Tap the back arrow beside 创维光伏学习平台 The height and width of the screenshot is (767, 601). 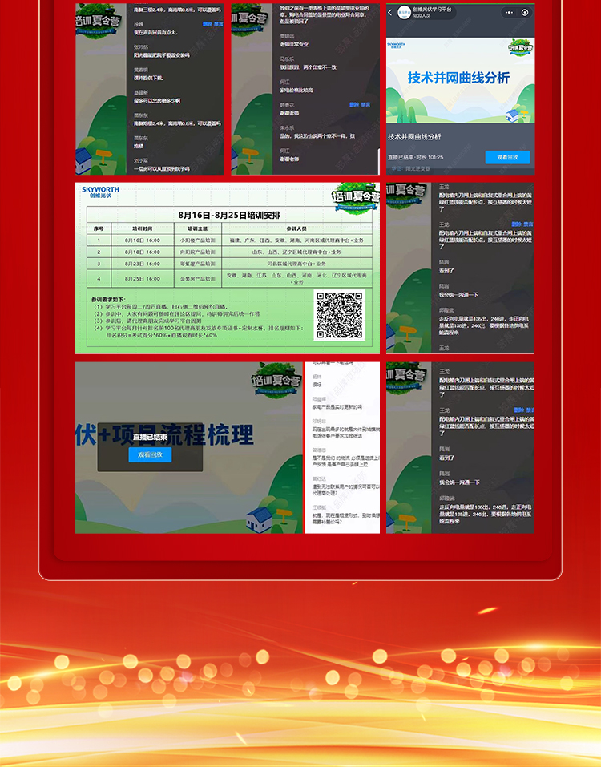coord(391,13)
